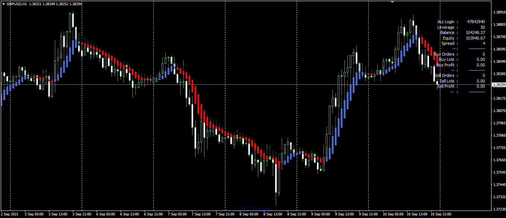The image size is (506, 218).
Task: Click the 9 Sep 13:00 time label
Action: click(x=344, y=215)
